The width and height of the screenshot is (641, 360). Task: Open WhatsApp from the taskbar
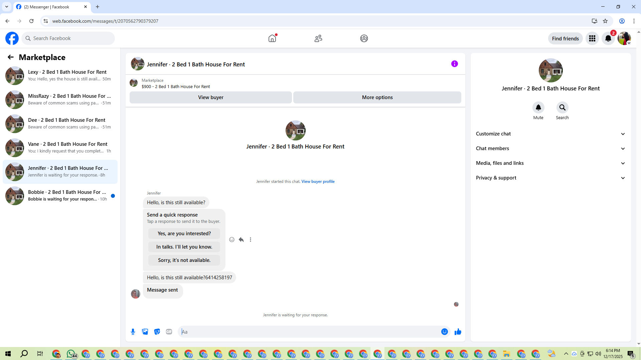pyautogui.click(x=71, y=354)
